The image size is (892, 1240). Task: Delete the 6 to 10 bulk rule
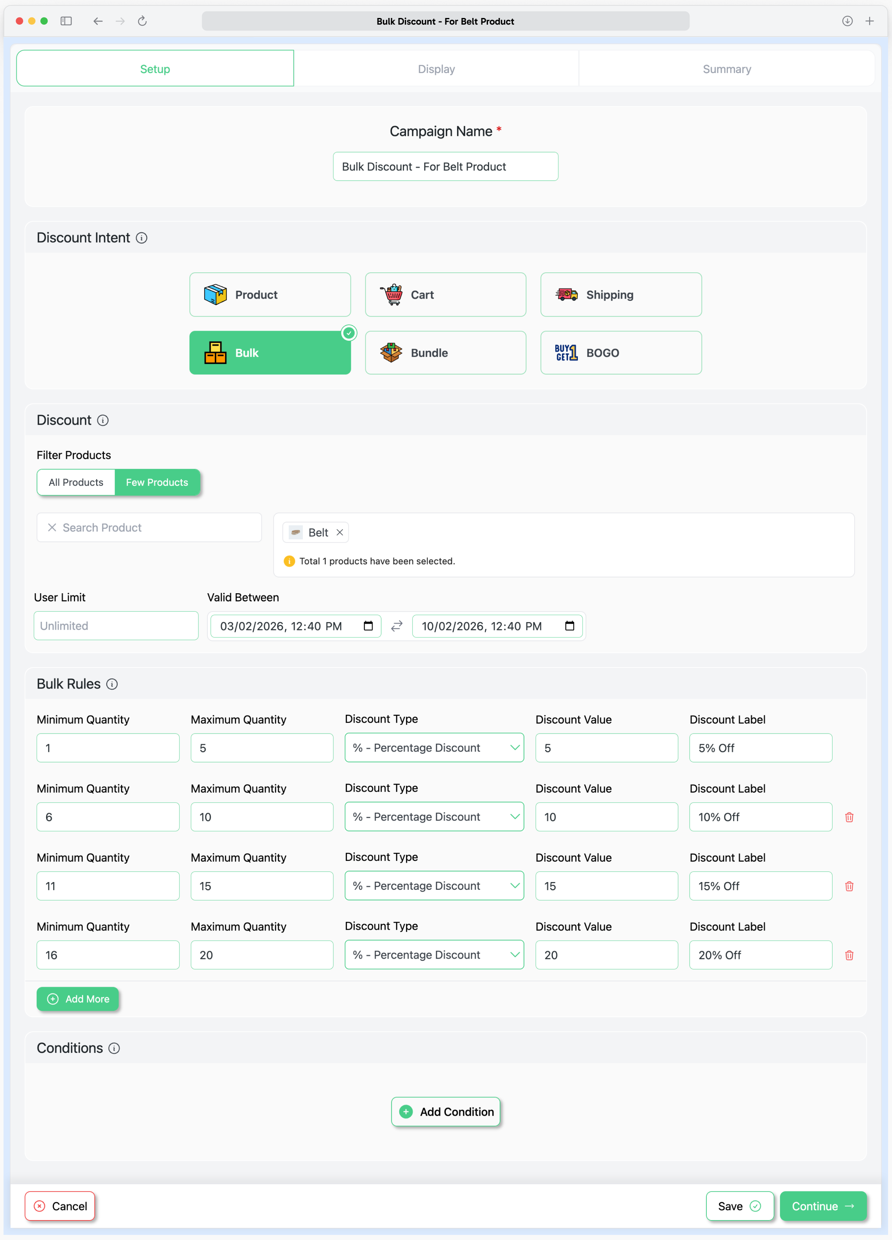[849, 817]
